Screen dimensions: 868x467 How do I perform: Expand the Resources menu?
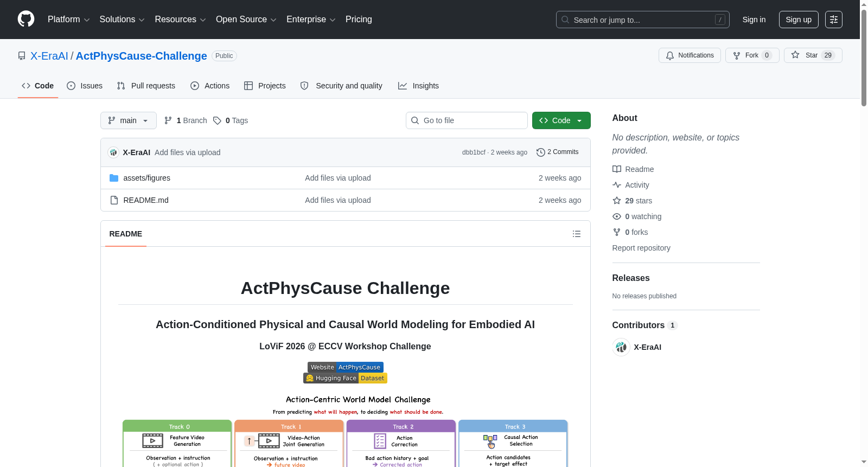(180, 20)
